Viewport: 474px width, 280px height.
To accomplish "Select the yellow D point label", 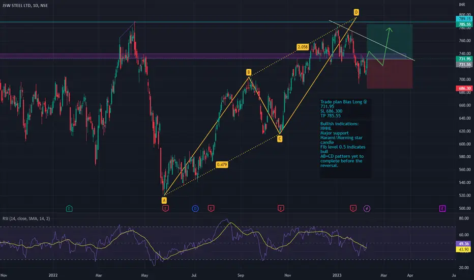I will tap(356, 12).
